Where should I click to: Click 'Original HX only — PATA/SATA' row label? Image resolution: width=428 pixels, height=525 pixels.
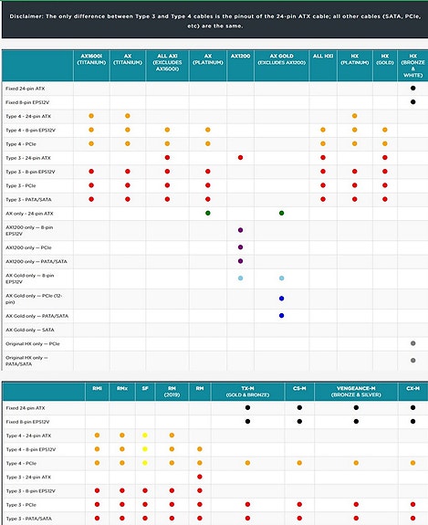[26, 361]
